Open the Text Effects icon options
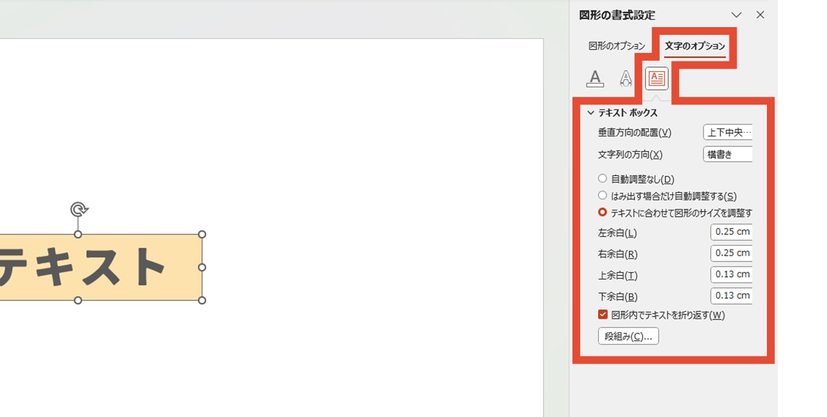827x417 pixels. point(625,78)
